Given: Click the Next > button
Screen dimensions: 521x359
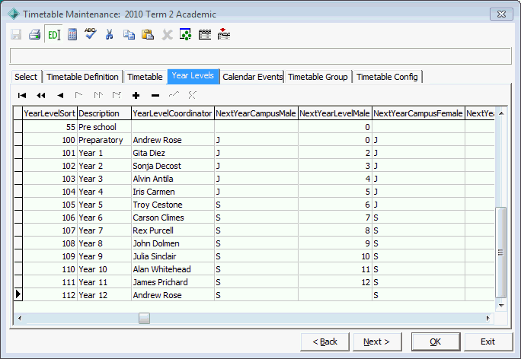Looking at the screenshot, I should pos(377,342).
